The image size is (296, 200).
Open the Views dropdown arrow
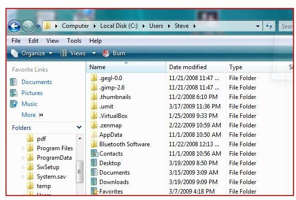pyautogui.click(x=94, y=53)
